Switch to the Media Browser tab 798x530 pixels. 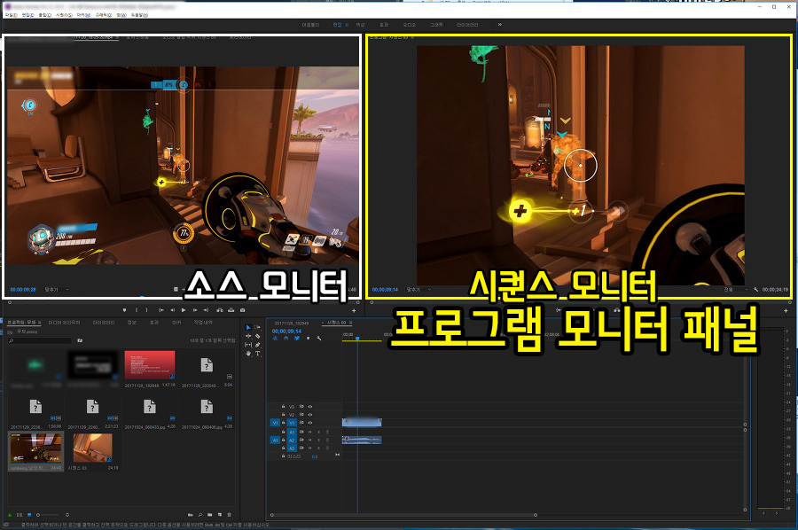64,323
